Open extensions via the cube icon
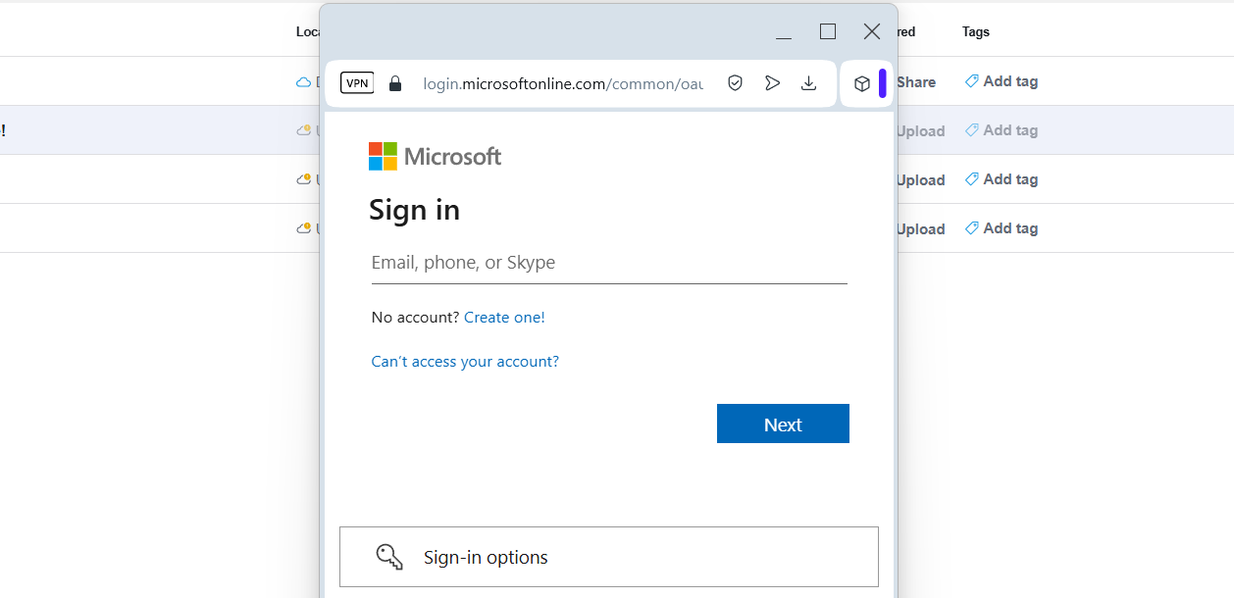1234x598 pixels. click(x=861, y=83)
